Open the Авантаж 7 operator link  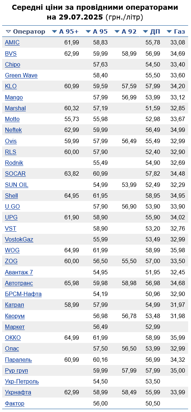[19, 272]
